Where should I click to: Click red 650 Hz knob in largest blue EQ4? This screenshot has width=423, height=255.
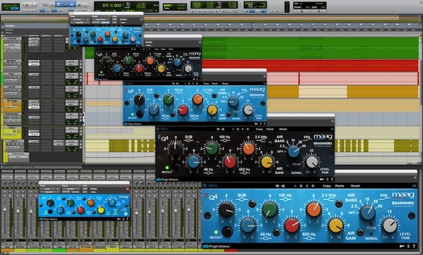point(292,225)
